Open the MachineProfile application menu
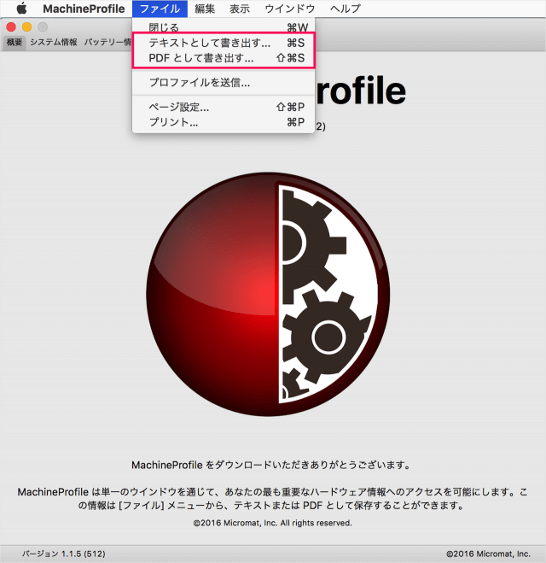Image resolution: width=546 pixels, height=563 pixels. (84, 9)
